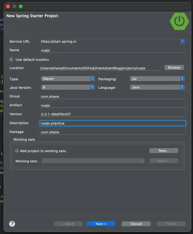Viewport: 193px width, 234px height.
Task: Click the greyed-out Back button
Action: click(x=68, y=224)
